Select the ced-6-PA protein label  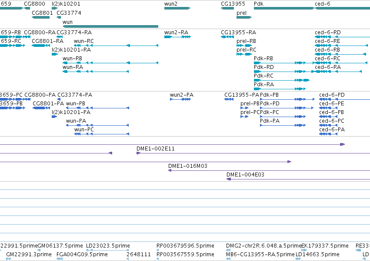tap(332, 130)
